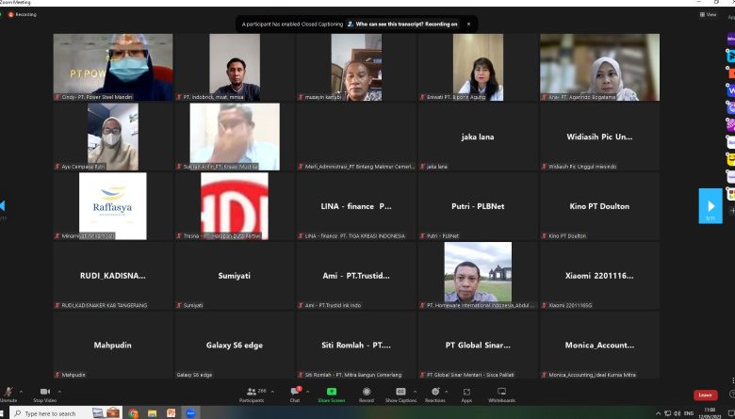The height and width of the screenshot is (419, 735).
Task: Open the Apps panel
Action: (466, 392)
